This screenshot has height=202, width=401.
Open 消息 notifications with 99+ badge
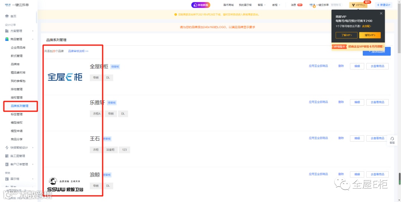coord(297,5)
